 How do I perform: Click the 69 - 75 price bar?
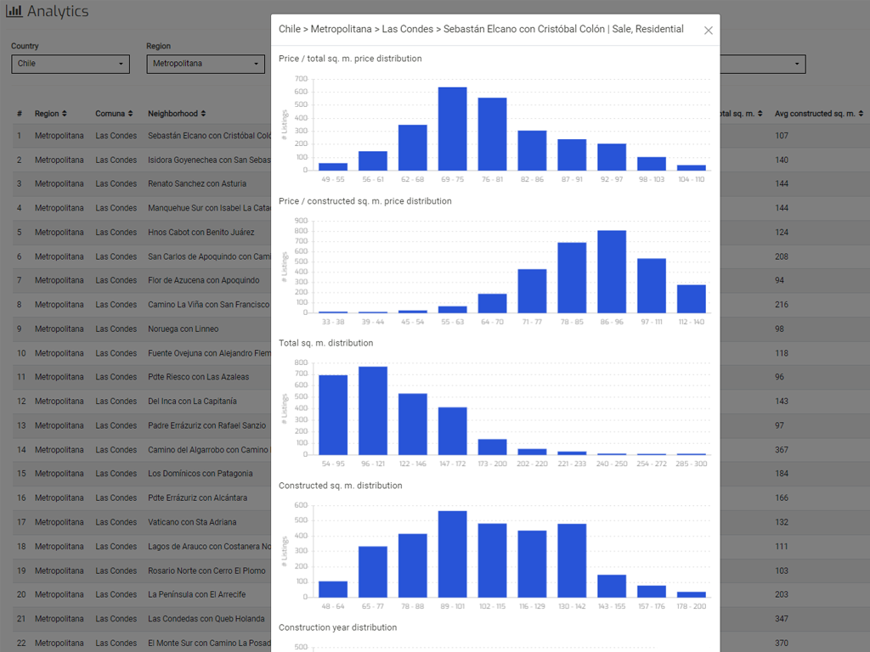coord(452,129)
